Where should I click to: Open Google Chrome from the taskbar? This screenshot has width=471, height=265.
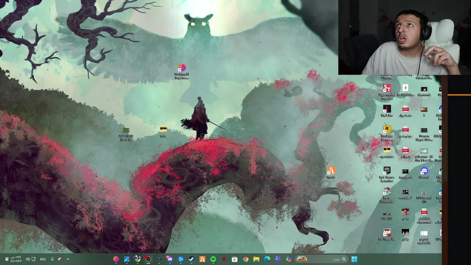(x=245, y=259)
